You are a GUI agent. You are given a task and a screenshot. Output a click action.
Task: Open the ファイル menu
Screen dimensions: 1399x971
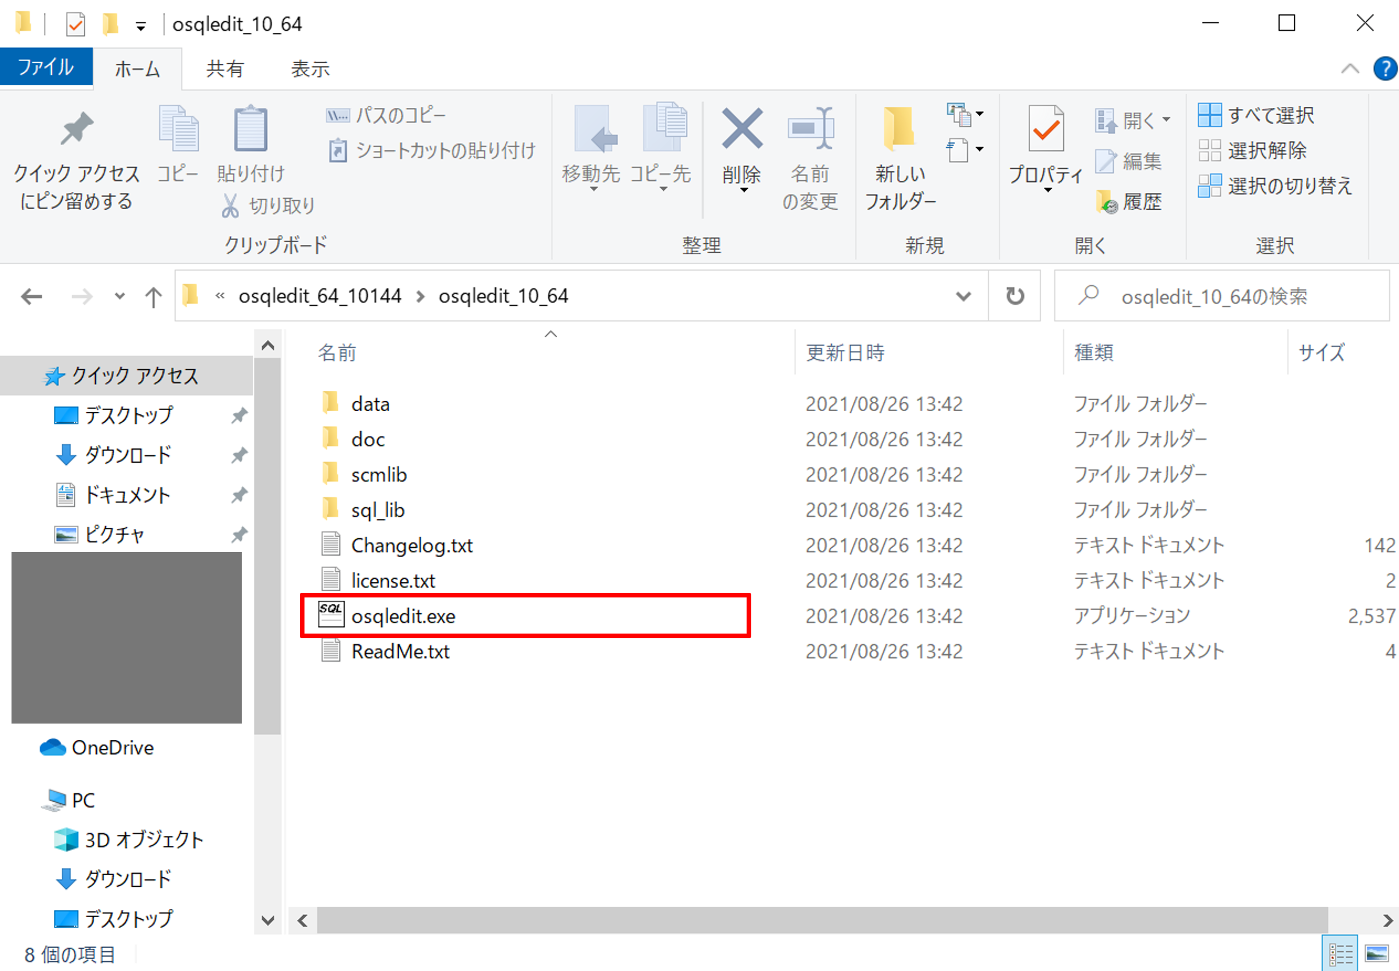pyautogui.click(x=46, y=67)
